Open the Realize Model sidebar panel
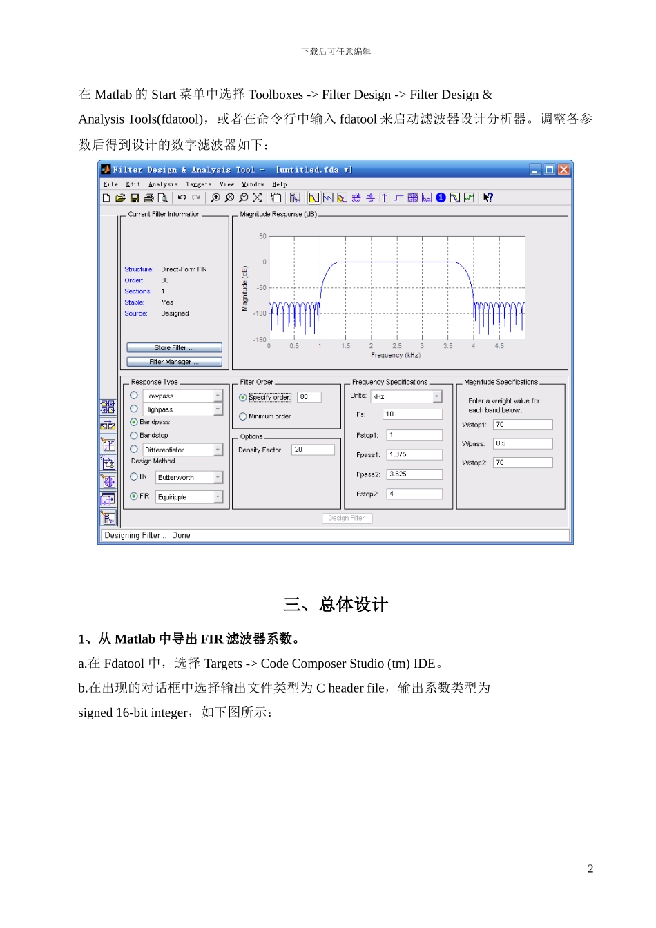The height and width of the screenshot is (928, 656). (108, 463)
